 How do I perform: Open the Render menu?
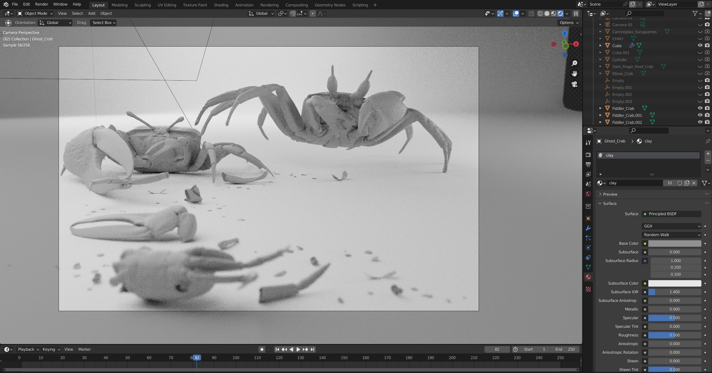[41, 4]
